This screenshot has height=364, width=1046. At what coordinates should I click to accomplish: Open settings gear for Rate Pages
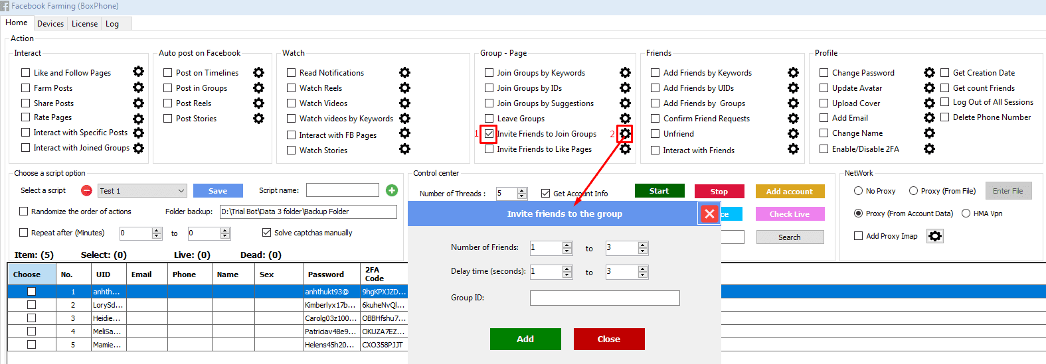[x=138, y=119]
